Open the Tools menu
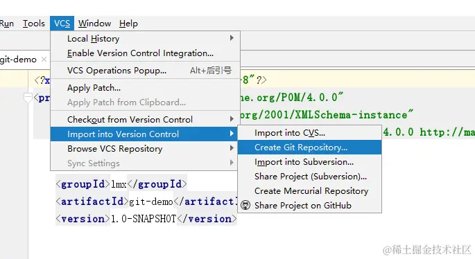 coord(33,24)
